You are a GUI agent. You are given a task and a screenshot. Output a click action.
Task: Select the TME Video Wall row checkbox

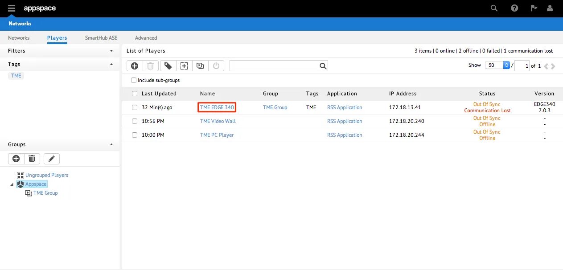[135, 121]
